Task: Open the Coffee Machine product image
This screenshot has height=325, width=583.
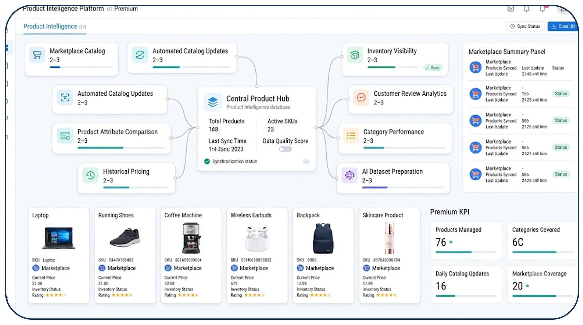Action: (191, 238)
